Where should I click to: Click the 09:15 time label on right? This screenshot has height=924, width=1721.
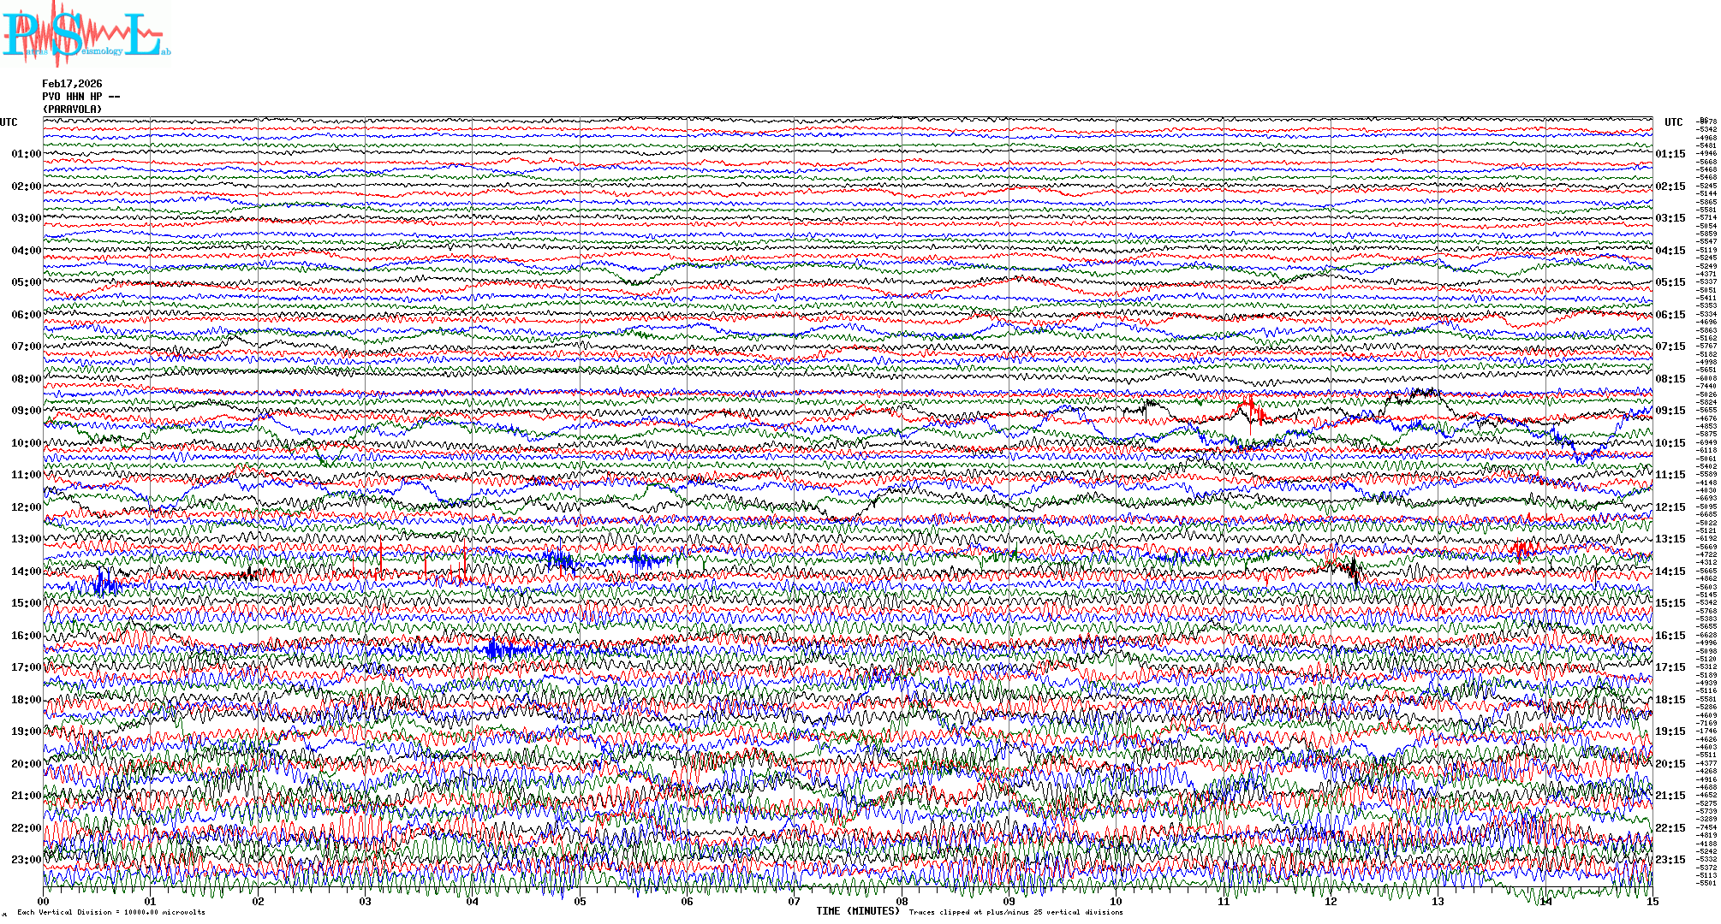click(1670, 411)
